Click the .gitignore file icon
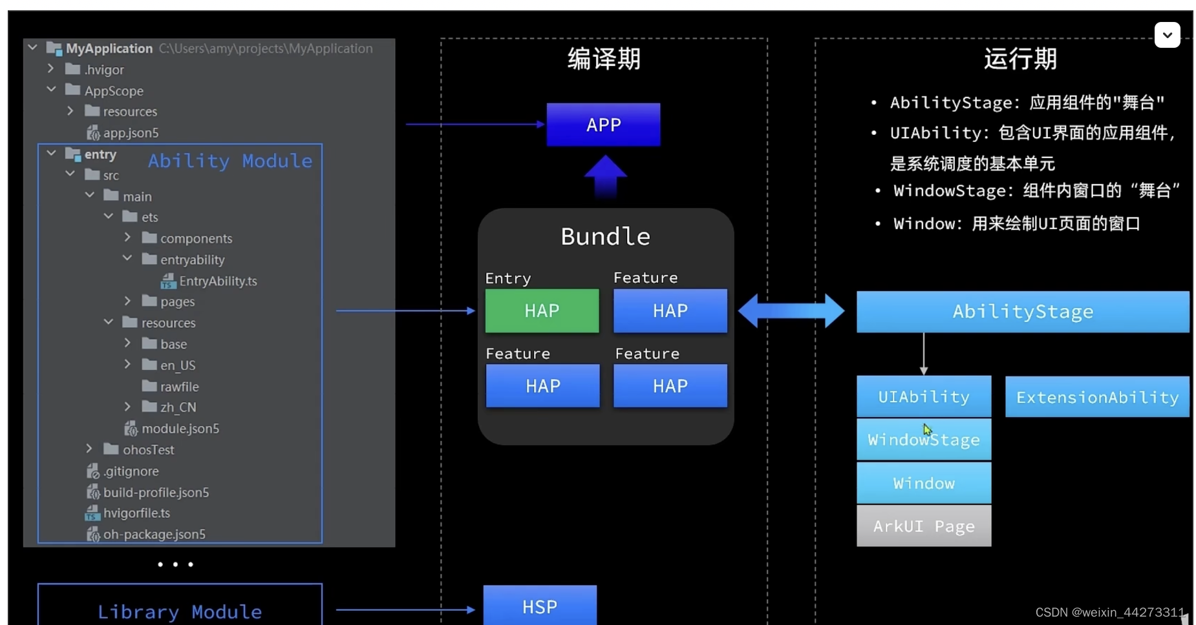 pyautogui.click(x=93, y=471)
